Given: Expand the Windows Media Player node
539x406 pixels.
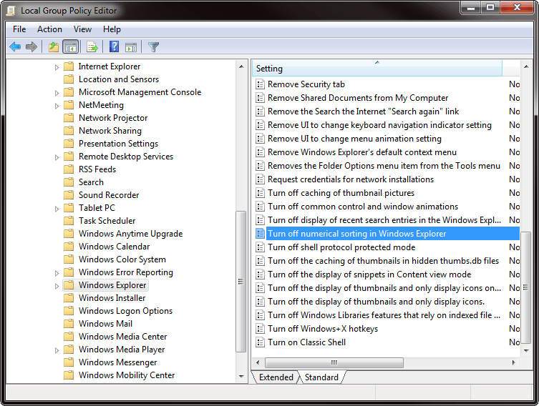Looking at the screenshot, I should [57, 350].
